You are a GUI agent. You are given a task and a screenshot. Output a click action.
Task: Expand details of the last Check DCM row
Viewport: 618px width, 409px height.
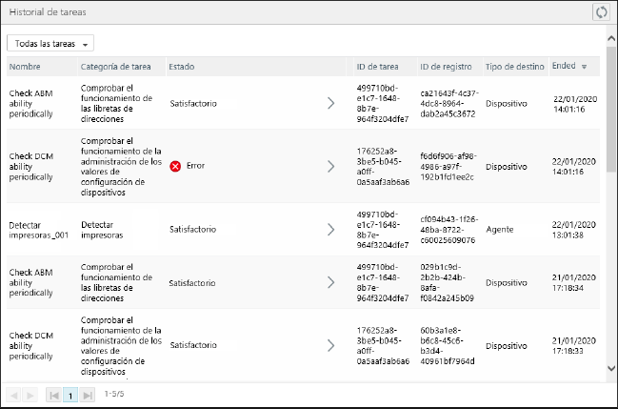330,345
